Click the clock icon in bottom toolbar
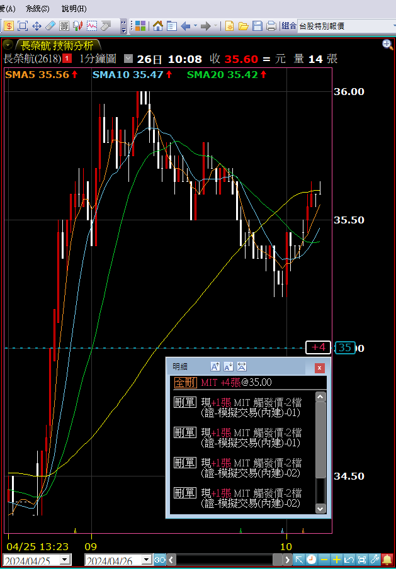Screen dimensions: 396x569 point(312,559)
